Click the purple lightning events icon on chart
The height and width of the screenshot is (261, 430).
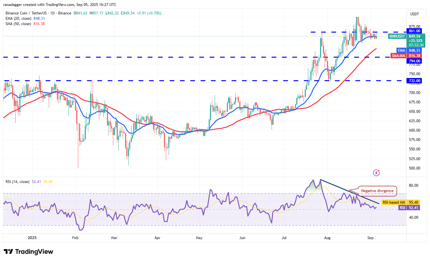click(376, 173)
